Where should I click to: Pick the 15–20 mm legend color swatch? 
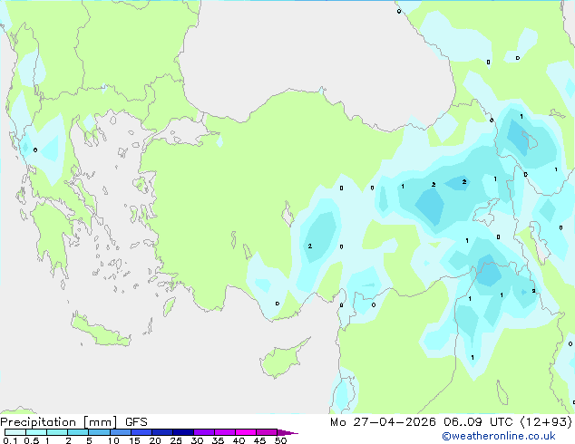pyautogui.click(x=141, y=432)
